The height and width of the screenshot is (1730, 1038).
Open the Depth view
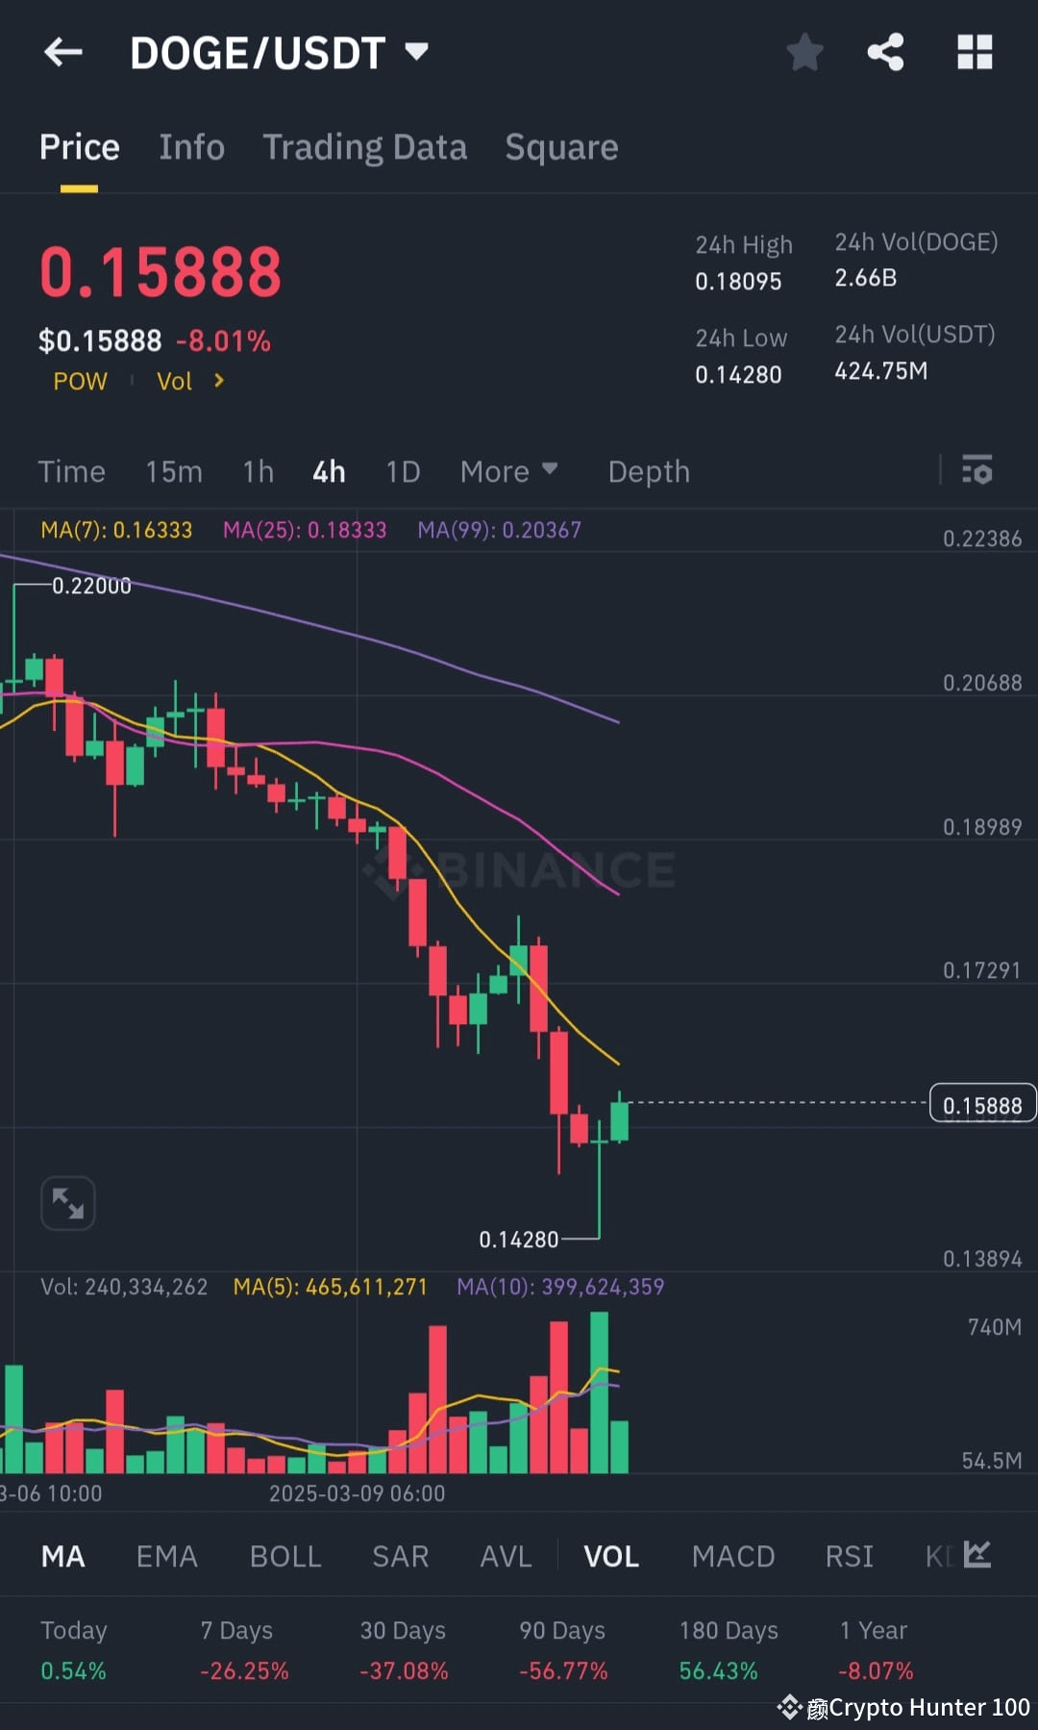[648, 471]
